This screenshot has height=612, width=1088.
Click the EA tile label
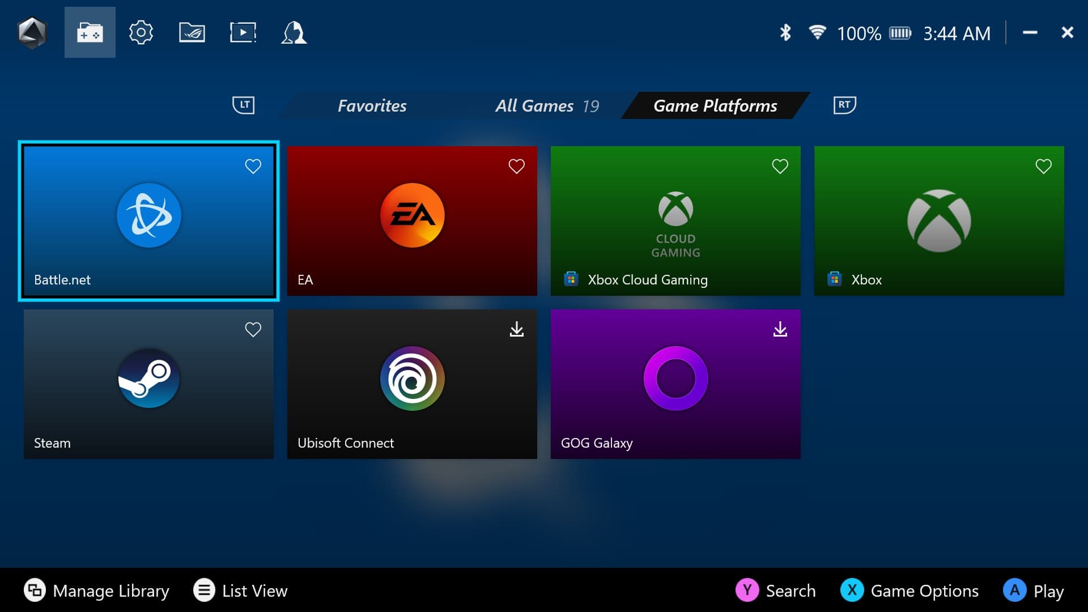[x=305, y=280]
